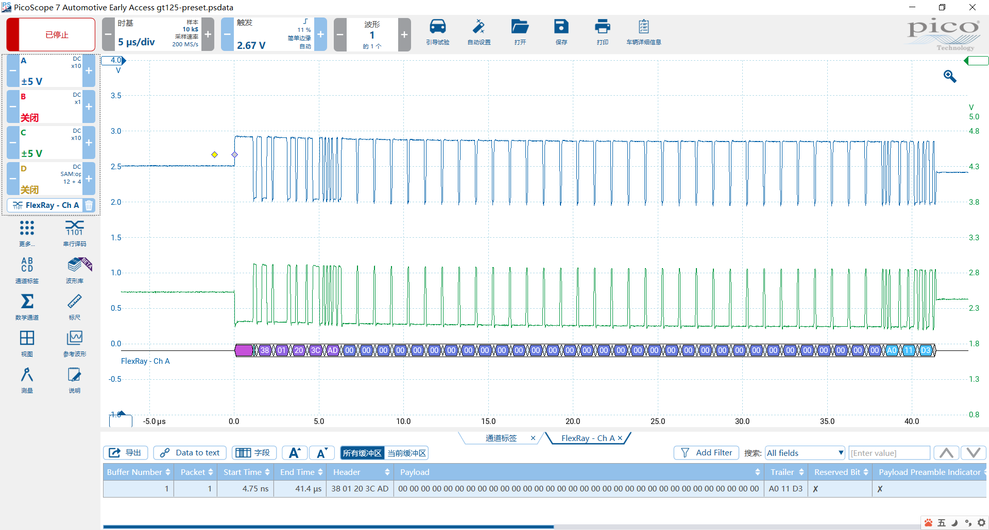Open the waveform library icon
The height and width of the screenshot is (530, 989).
click(x=75, y=270)
